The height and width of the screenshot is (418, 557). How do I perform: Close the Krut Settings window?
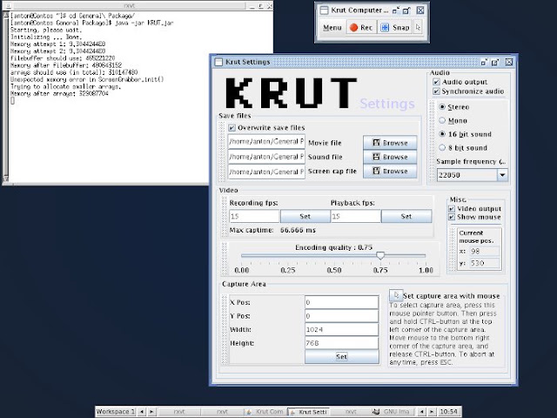pyautogui.click(x=509, y=62)
